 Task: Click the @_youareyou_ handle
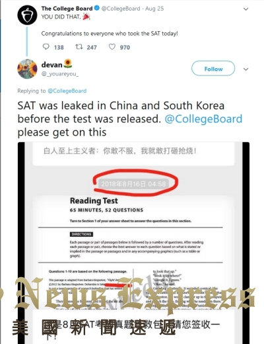click(x=60, y=74)
